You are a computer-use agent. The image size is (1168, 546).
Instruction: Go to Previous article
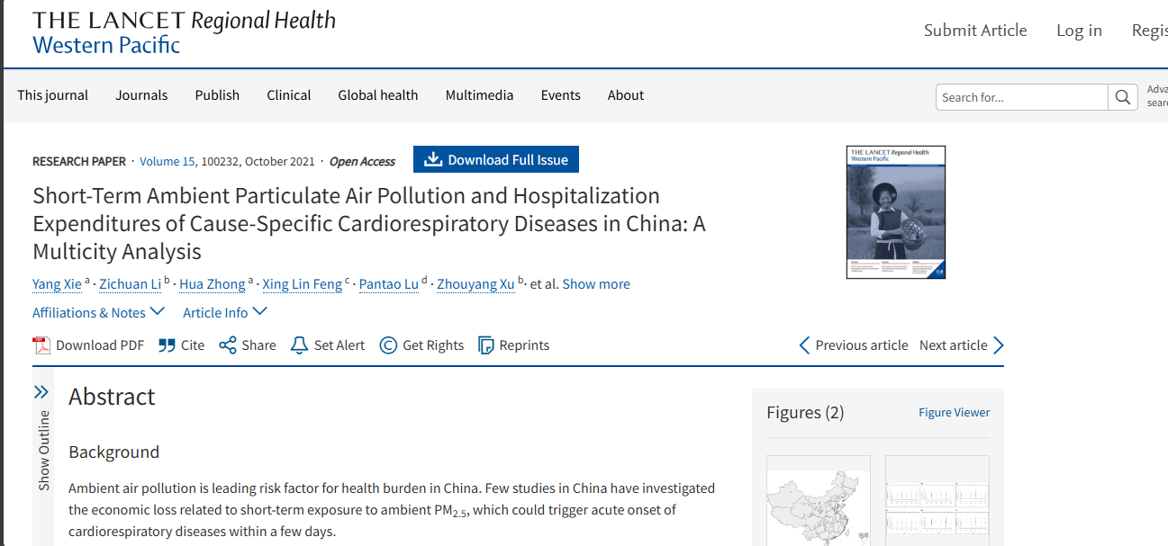(854, 345)
